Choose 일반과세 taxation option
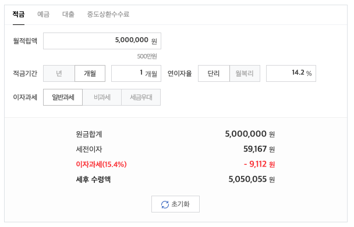The height and width of the screenshot is (227, 354). 63,98
